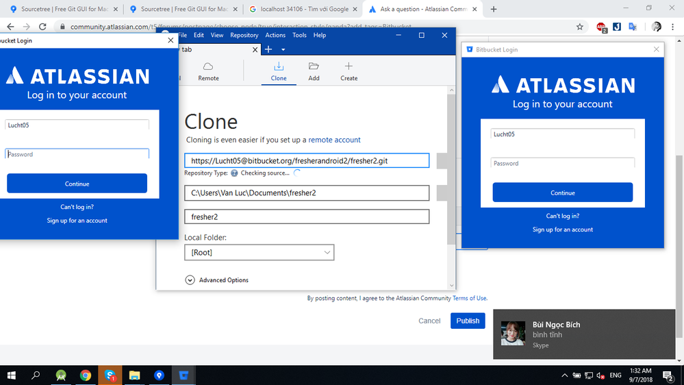Open the ABP adblock extension icon

(x=602, y=27)
